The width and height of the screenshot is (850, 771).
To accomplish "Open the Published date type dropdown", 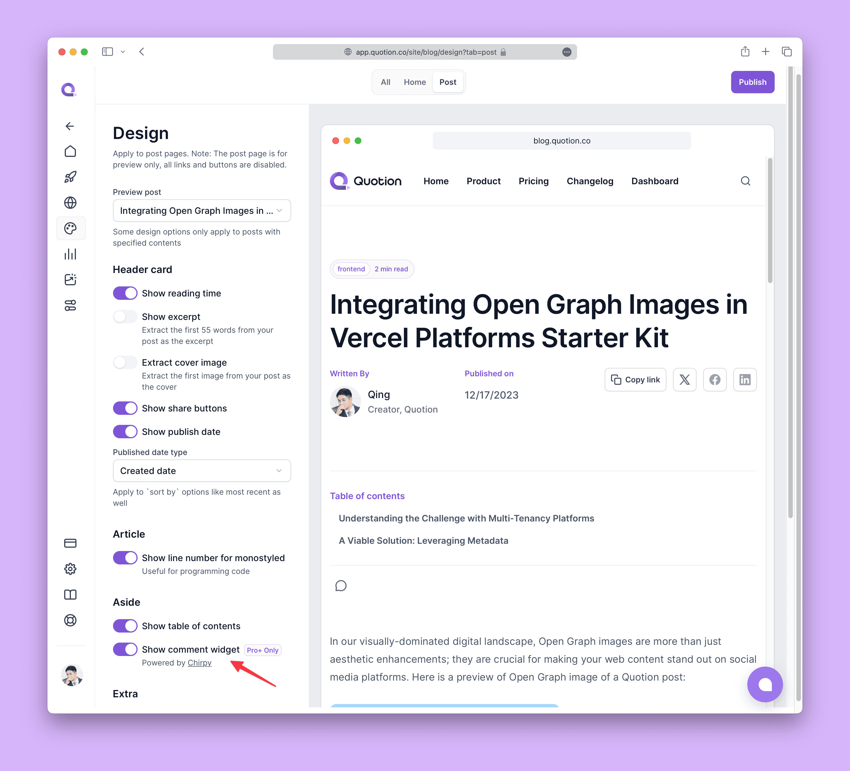I will [x=201, y=471].
